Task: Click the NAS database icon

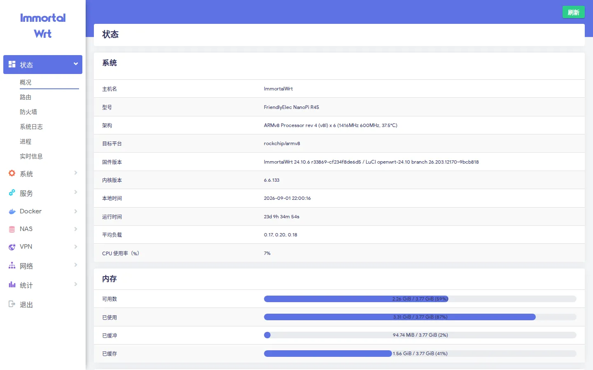Action: coord(12,229)
